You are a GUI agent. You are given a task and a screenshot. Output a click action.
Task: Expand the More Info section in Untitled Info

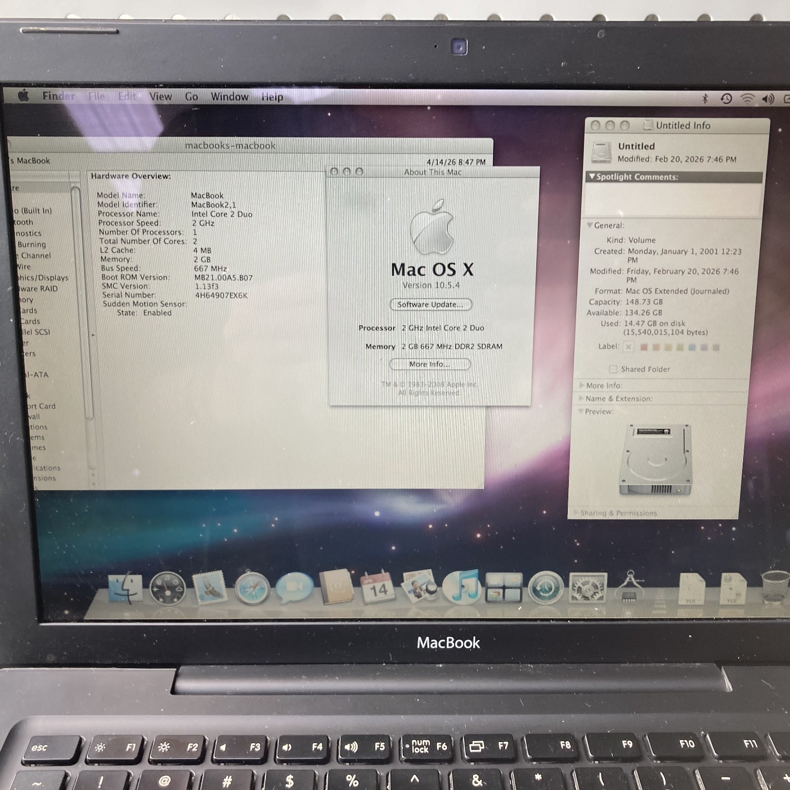point(582,385)
